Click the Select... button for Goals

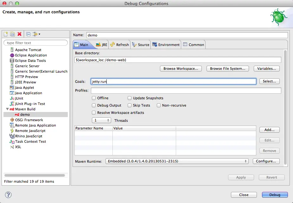270,81
